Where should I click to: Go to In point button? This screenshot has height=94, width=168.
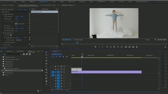[x=107, y=47]
